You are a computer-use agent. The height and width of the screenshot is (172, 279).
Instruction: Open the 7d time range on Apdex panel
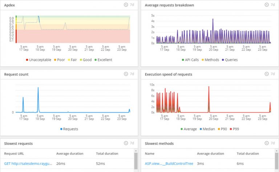pyautogui.click(x=132, y=5)
